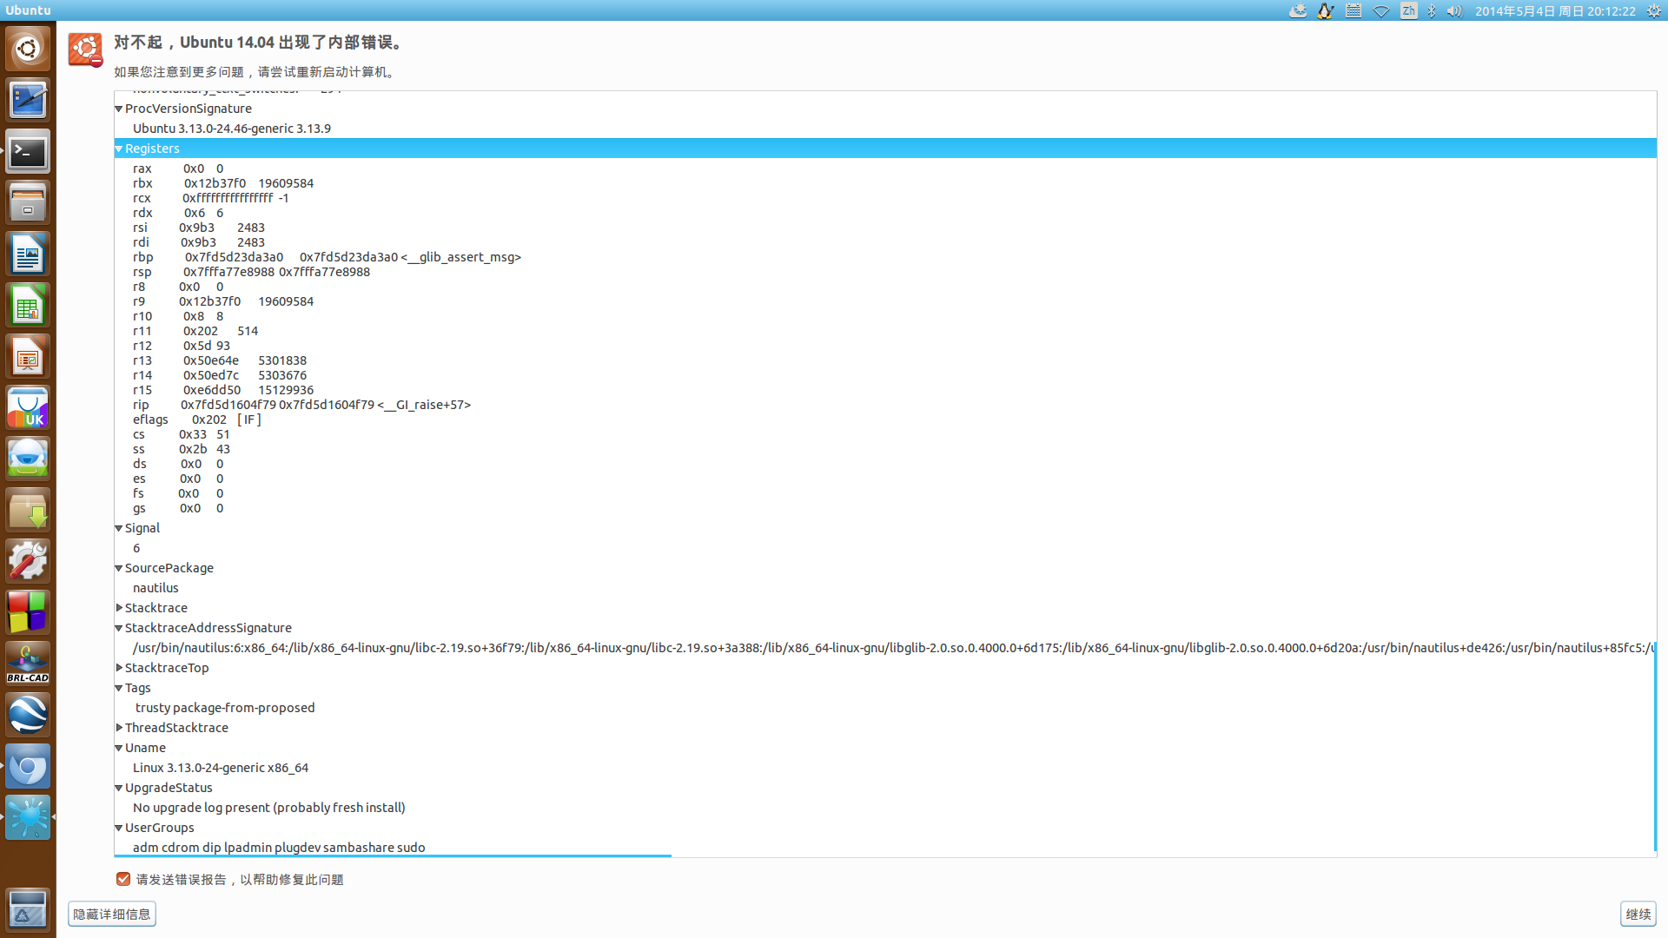
Task: Open the software install package icon
Action: (x=28, y=511)
